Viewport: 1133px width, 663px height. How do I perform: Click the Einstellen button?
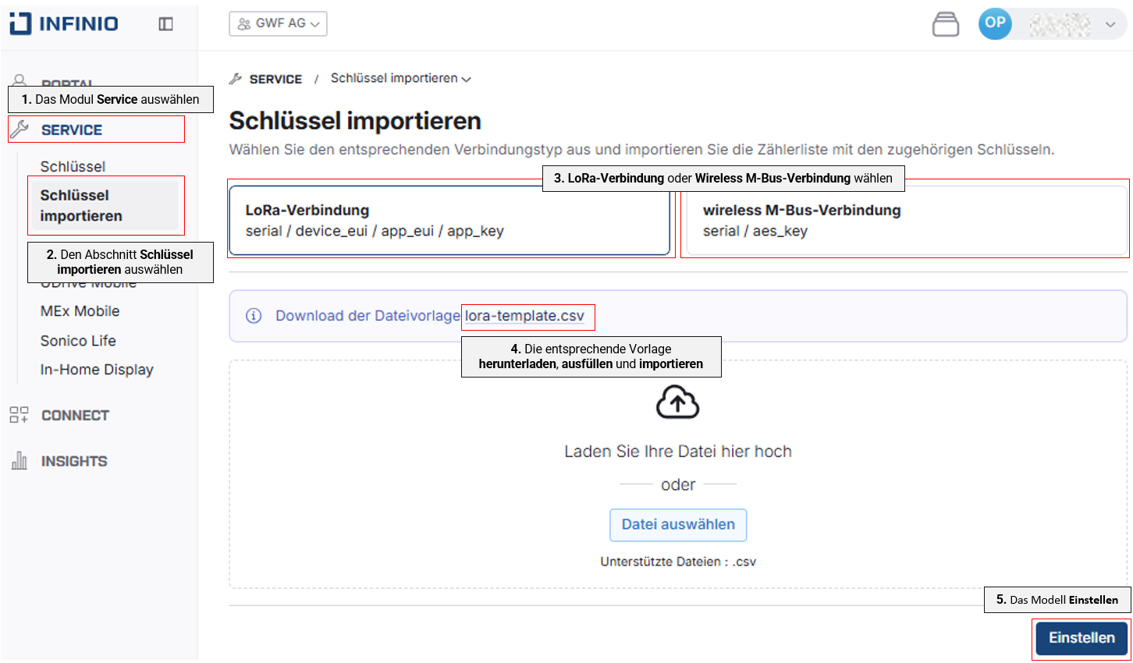tap(1081, 638)
